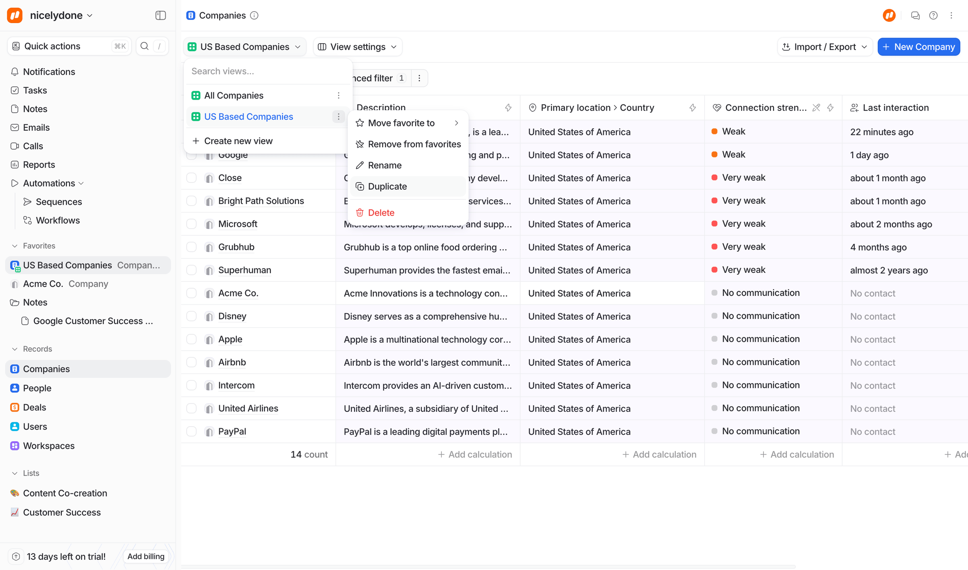The width and height of the screenshot is (968, 570).
Task: Open the US Based Companies view dropdown
Action: click(x=245, y=47)
